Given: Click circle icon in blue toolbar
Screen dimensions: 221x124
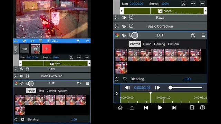Looking at the screenshot, I should [32, 41].
